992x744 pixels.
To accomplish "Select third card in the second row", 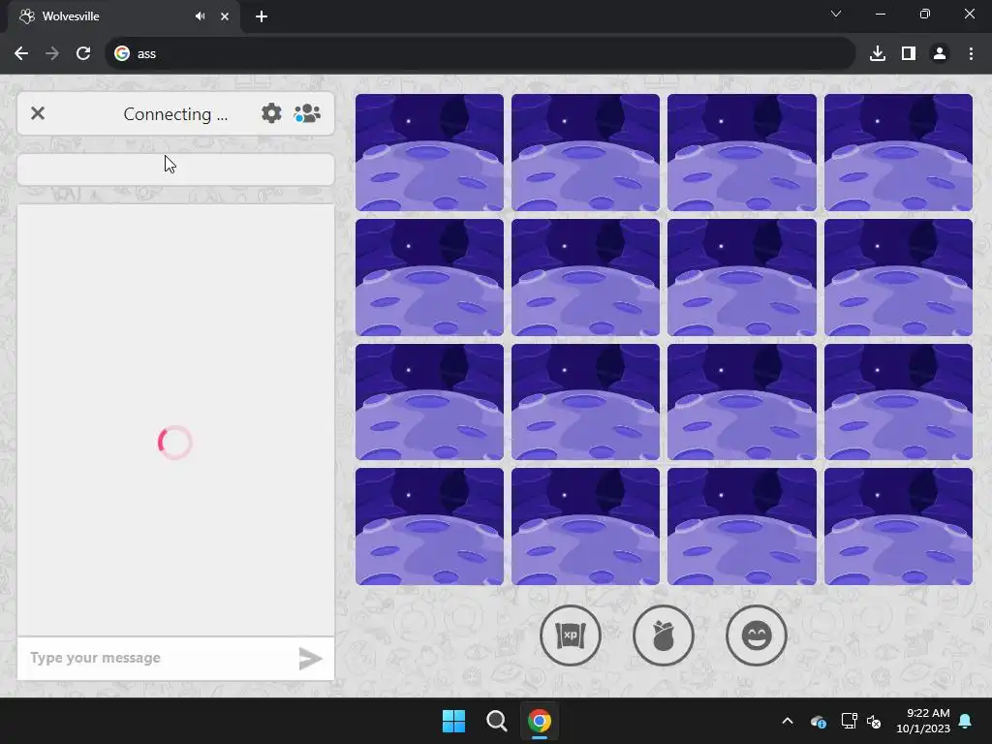I will (741, 277).
